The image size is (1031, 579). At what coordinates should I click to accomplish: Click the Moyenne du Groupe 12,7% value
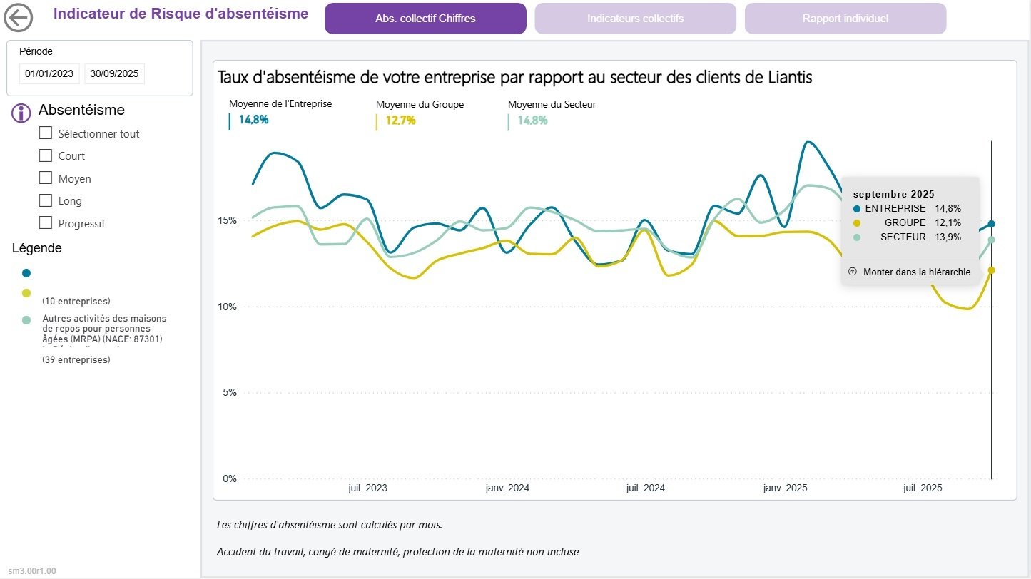tap(400, 121)
